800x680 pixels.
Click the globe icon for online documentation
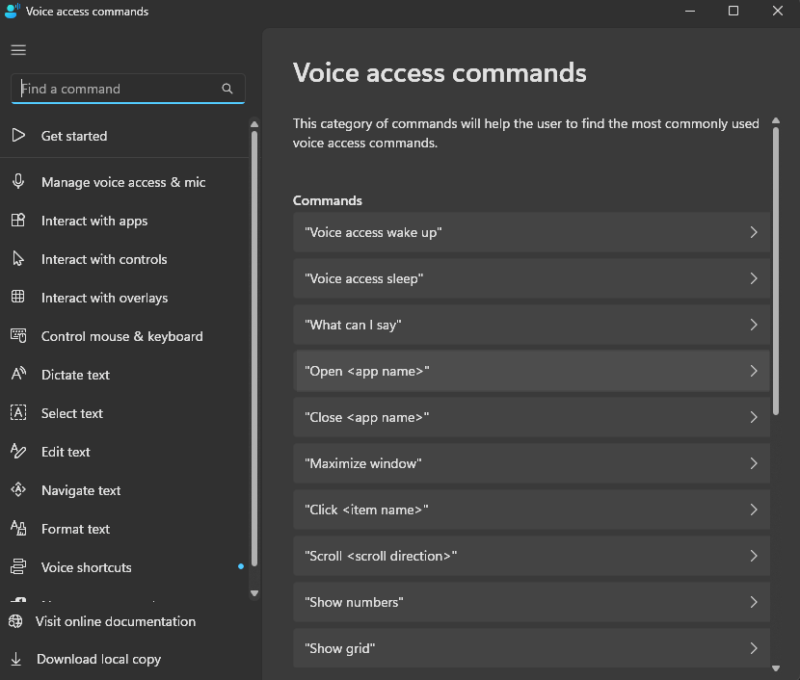(x=16, y=621)
